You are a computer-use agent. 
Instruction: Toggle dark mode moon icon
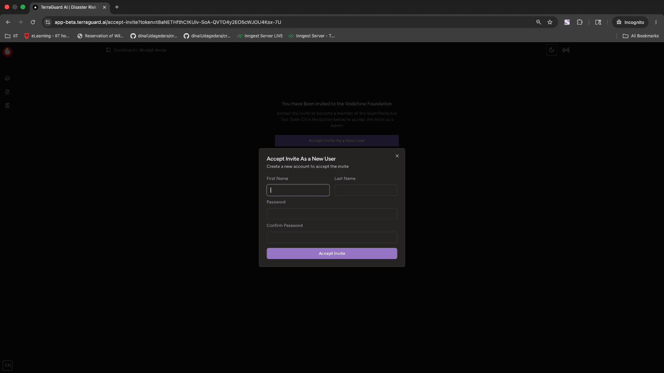[x=551, y=50]
